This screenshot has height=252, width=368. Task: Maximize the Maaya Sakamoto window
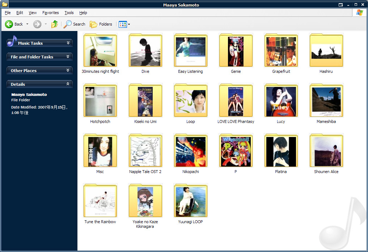[356, 5]
